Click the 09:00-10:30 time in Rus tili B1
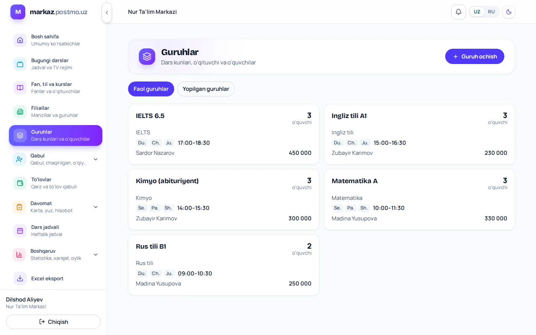536x335 pixels. (x=195, y=274)
